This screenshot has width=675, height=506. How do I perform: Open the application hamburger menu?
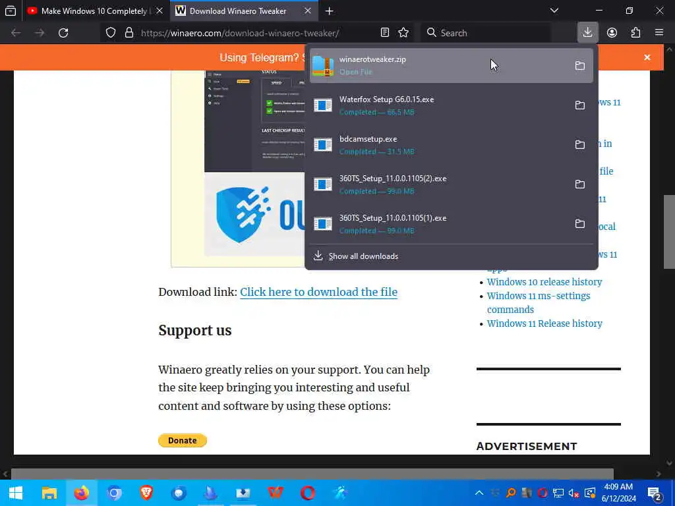pos(659,33)
